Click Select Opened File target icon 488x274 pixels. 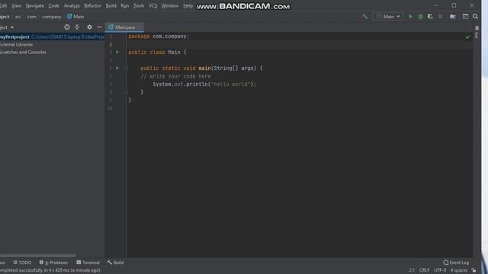[67, 27]
